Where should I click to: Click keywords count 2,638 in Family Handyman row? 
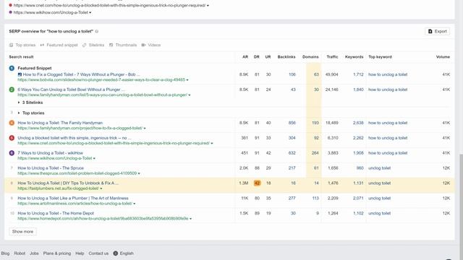[358, 123]
